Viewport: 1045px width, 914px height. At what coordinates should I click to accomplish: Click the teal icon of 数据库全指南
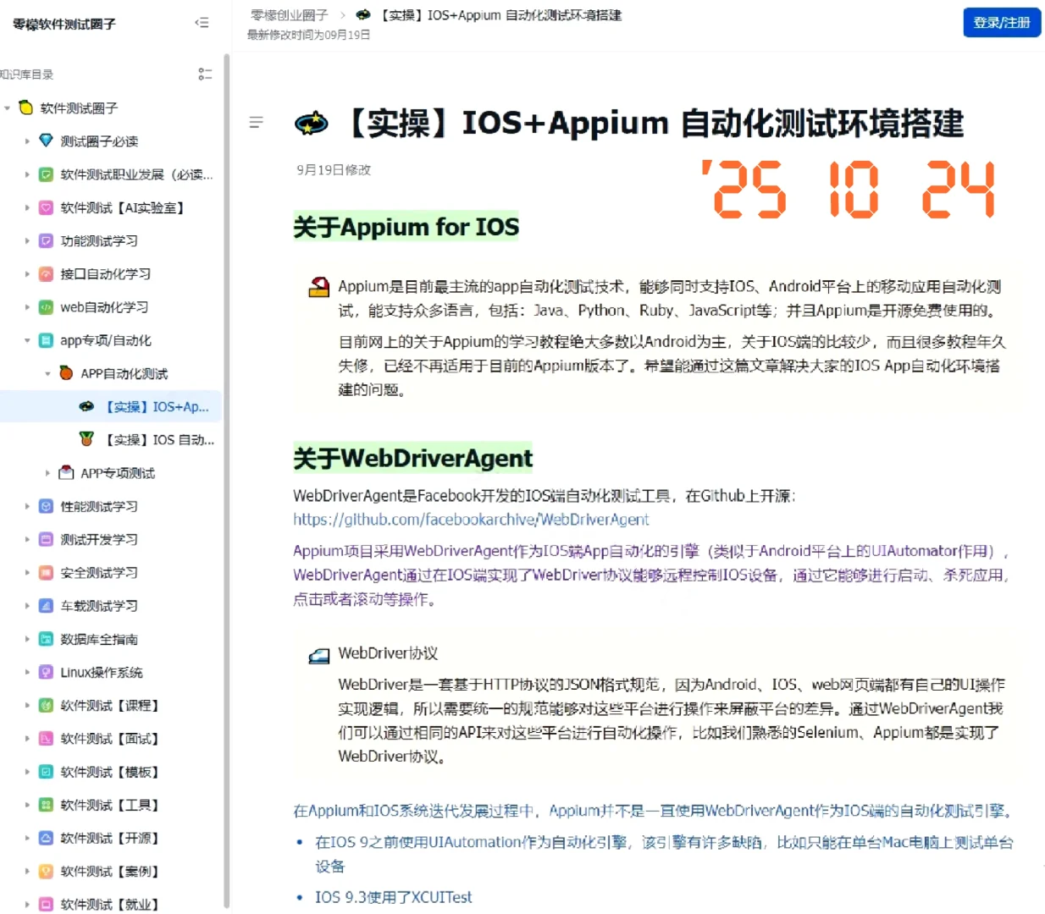click(47, 639)
